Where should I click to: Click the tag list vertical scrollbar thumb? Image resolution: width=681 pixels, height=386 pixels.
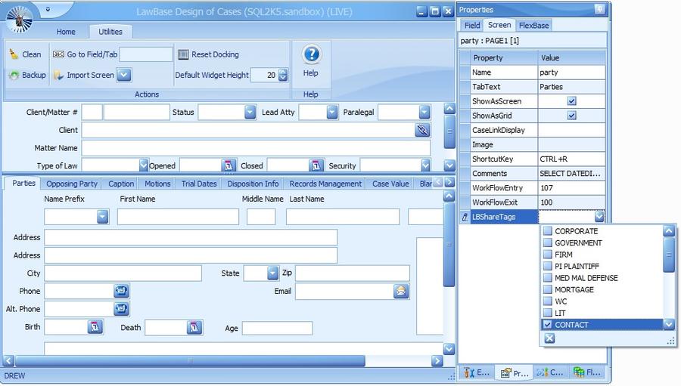[x=669, y=255]
